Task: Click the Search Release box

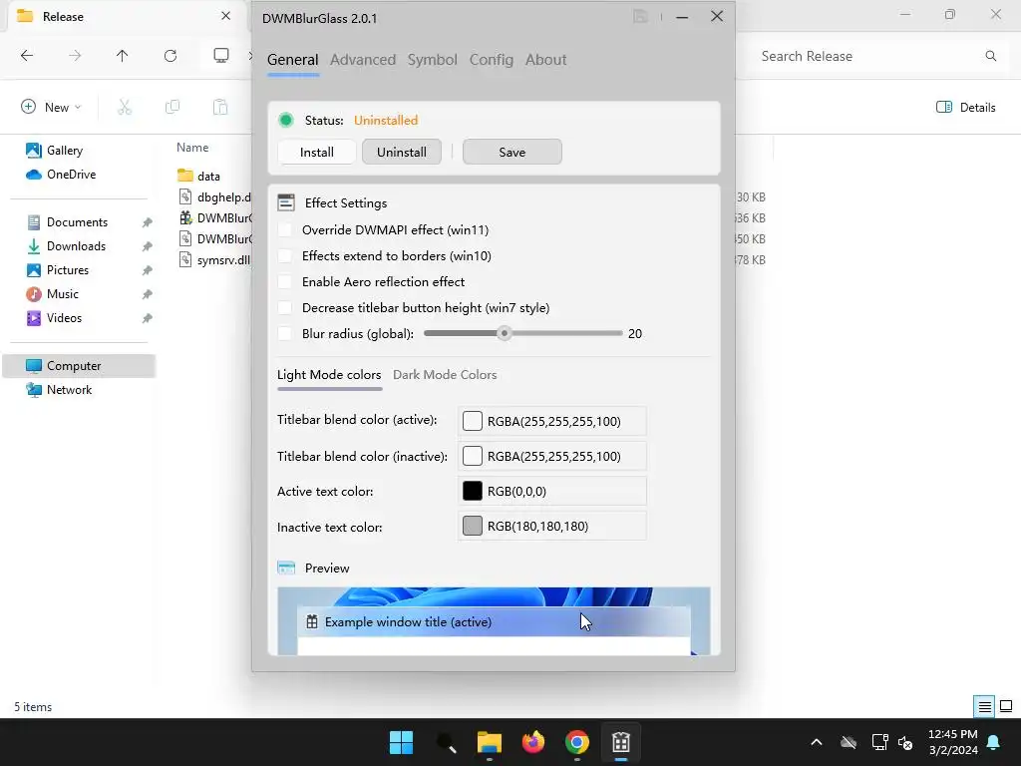Action: (879, 56)
